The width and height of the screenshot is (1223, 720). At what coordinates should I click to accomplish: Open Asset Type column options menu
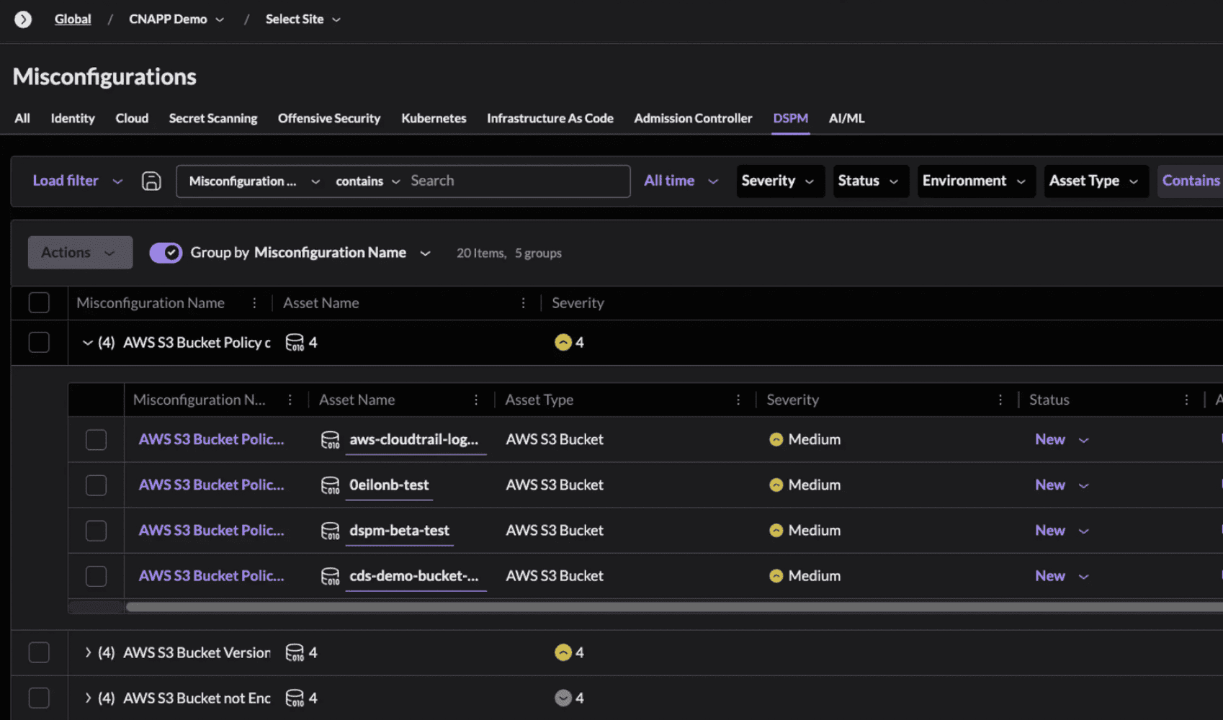tap(738, 400)
